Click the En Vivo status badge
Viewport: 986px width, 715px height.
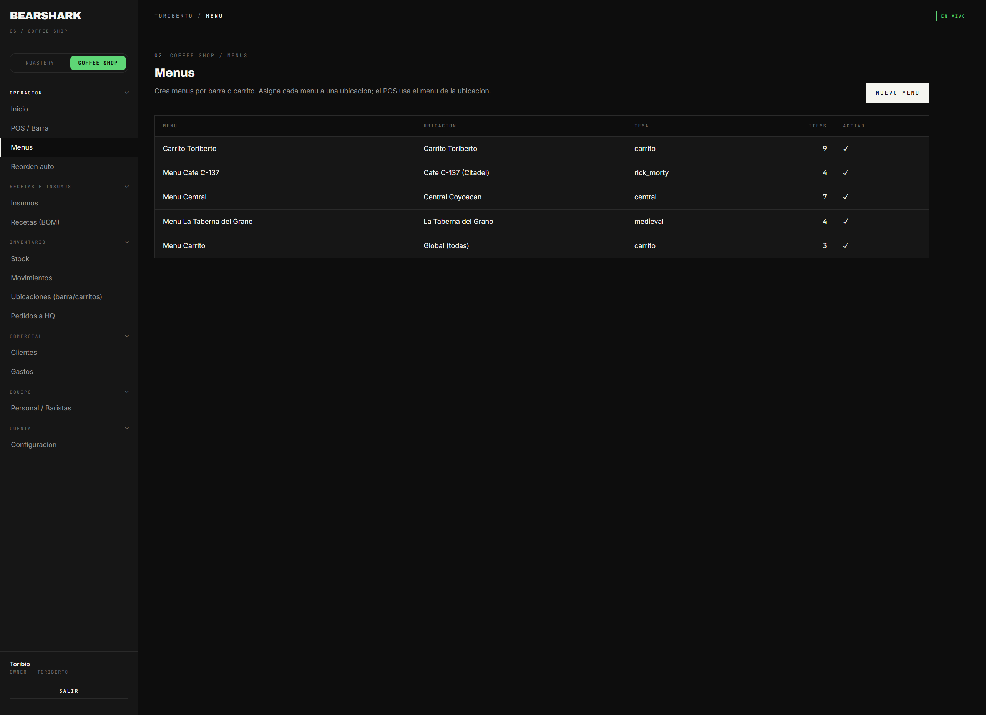pos(953,16)
